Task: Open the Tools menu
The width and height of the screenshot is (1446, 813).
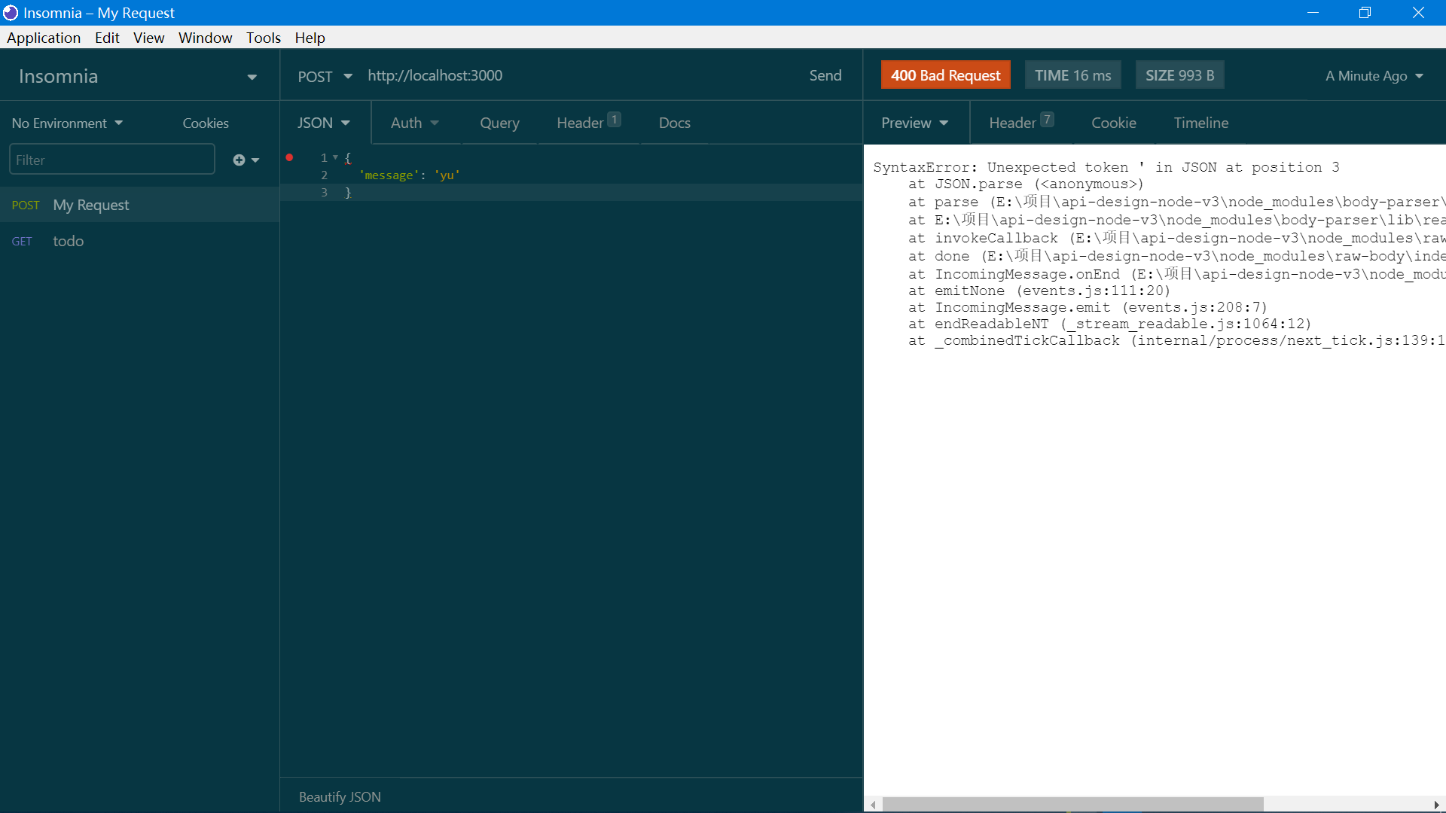Action: 263,38
